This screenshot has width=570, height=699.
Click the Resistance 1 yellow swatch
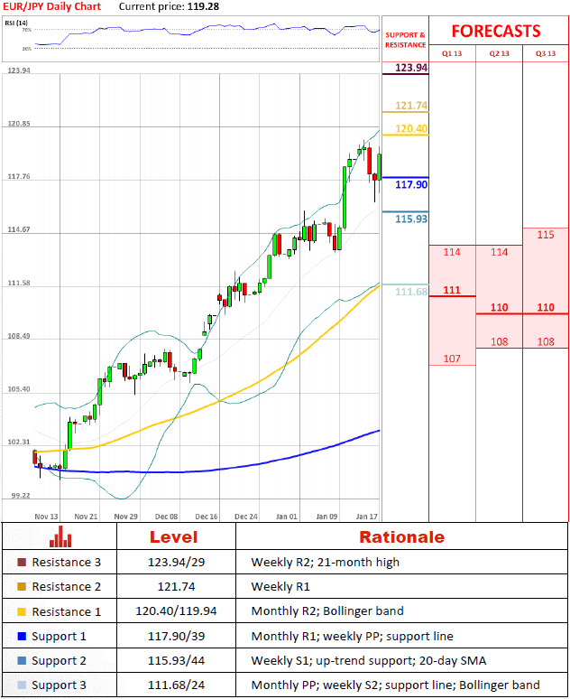[22, 611]
